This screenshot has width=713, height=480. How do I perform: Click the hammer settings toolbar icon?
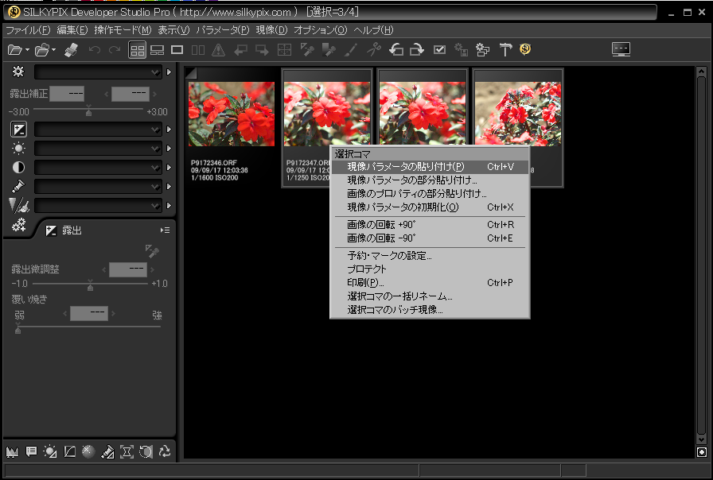505,50
